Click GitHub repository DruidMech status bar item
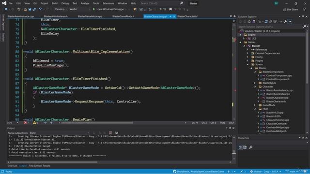Screen dimensions: 310x174 click(199, 172)
